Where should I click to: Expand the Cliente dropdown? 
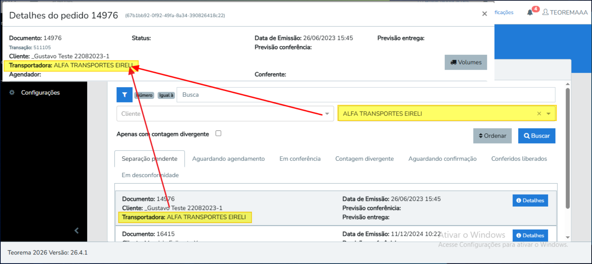click(327, 114)
